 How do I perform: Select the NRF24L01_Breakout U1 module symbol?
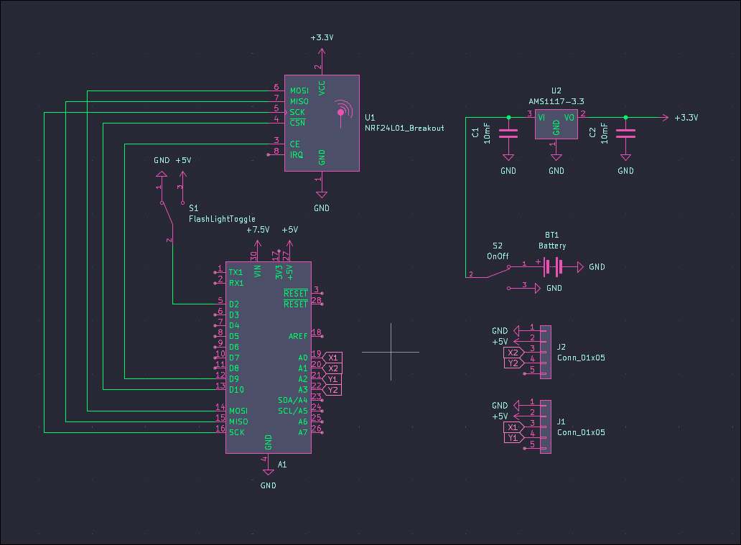[322, 123]
